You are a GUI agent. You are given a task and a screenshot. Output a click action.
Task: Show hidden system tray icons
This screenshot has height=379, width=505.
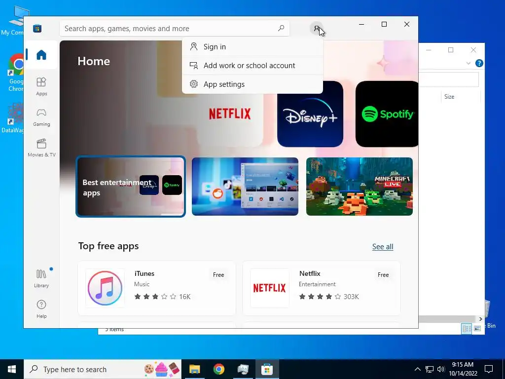click(417, 369)
